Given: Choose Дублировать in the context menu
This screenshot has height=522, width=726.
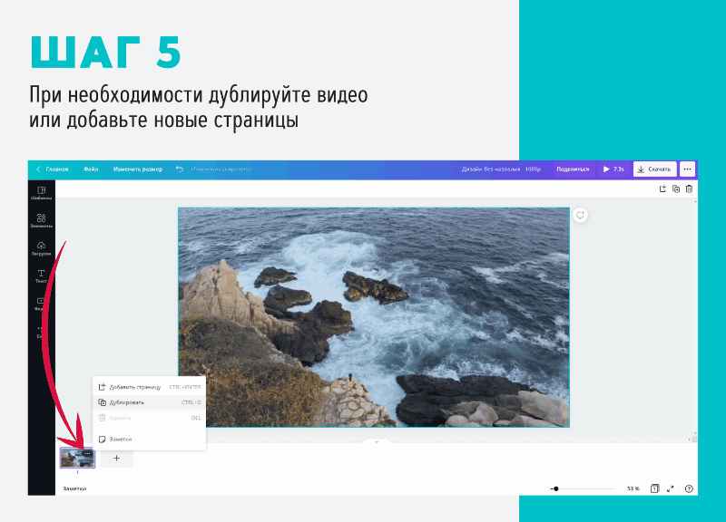Looking at the screenshot, I should coord(149,402).
